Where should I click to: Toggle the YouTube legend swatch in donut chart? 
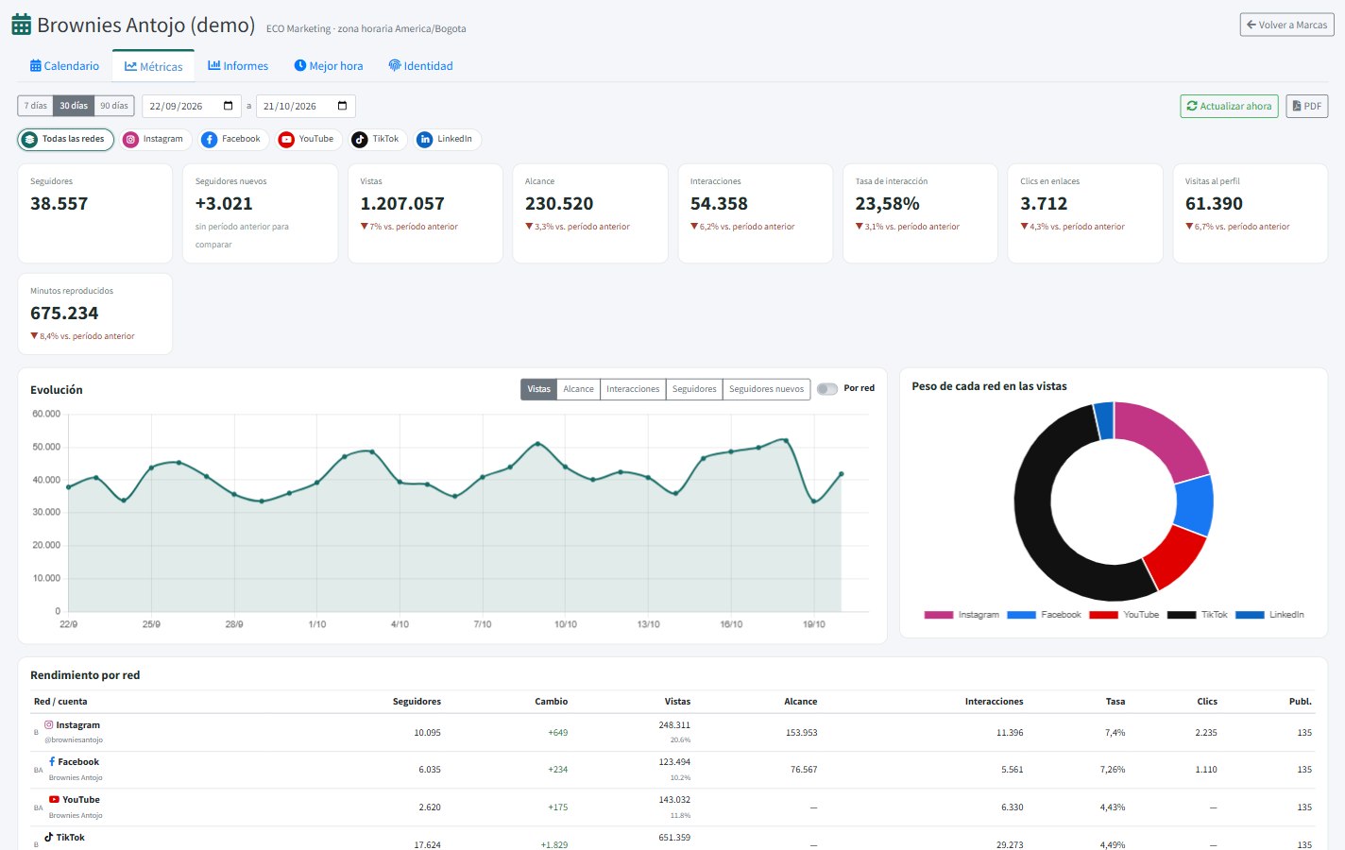[x=1104, y=615]
